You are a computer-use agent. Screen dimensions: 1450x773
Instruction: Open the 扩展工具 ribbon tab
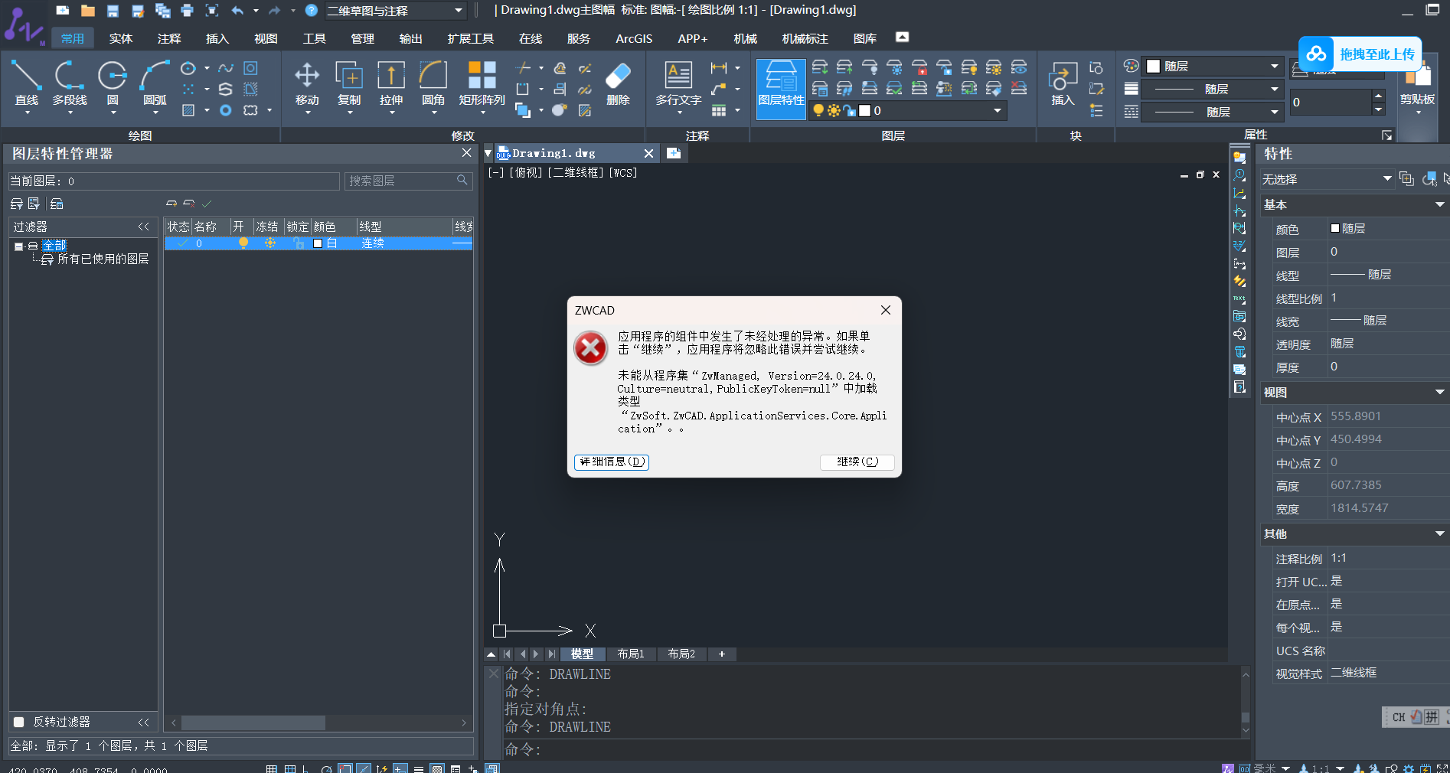[x=471, y=38]
